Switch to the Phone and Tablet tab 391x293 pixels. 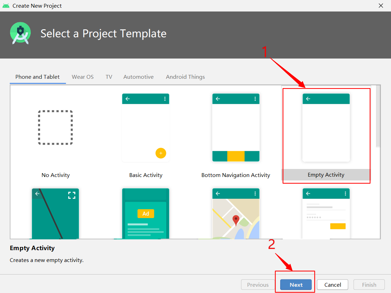point(37,77)
